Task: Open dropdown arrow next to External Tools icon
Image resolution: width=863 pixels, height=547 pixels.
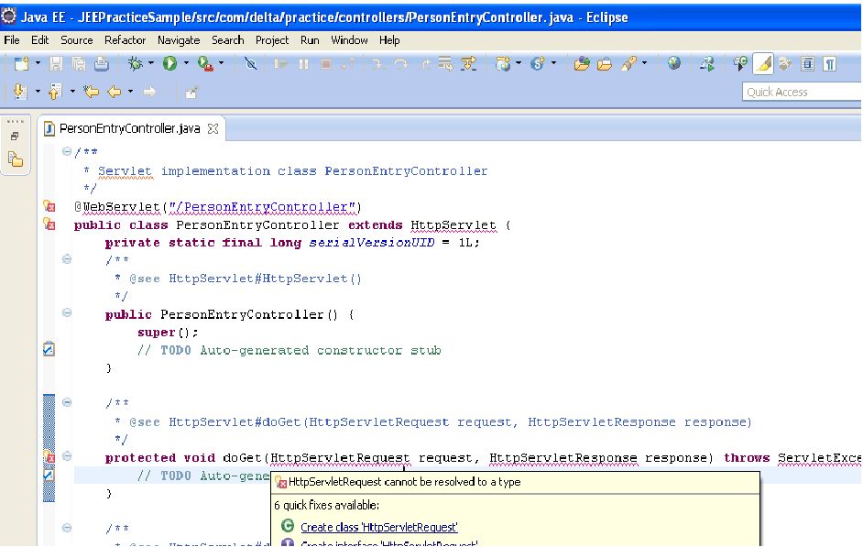Action: tap(222, 62)
